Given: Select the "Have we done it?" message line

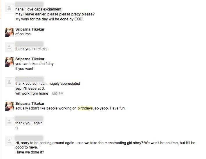Looking at the screenshot, I should [x=30, y=152].
